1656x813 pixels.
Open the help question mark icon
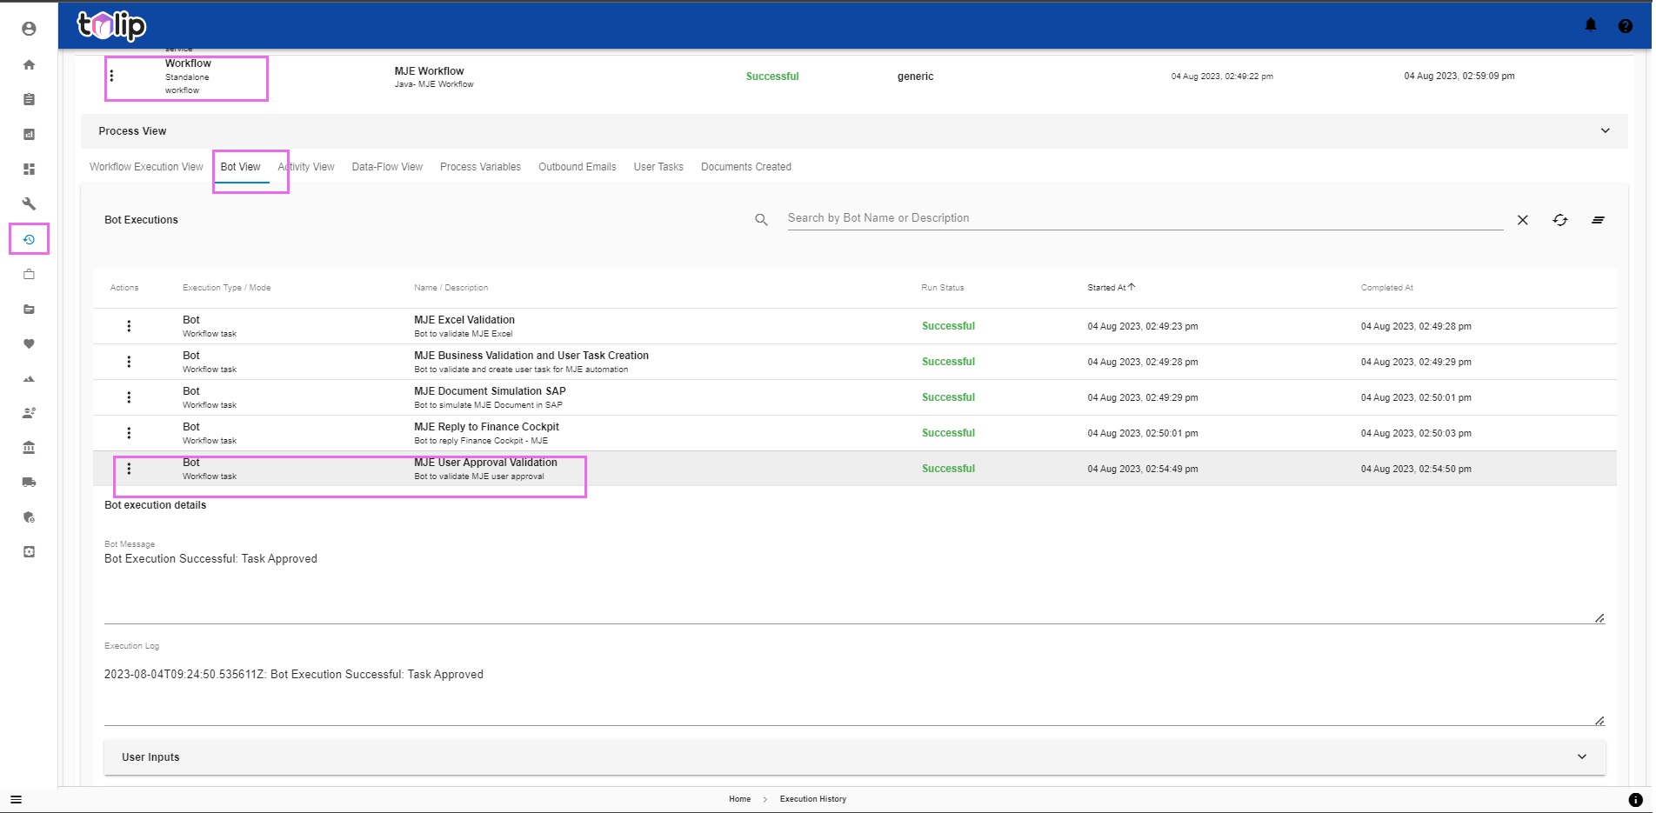click(1625, 26)
